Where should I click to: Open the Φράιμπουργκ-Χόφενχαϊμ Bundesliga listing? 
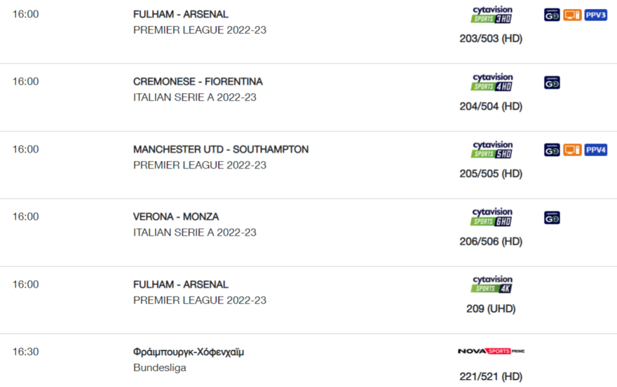click(308, 361)
